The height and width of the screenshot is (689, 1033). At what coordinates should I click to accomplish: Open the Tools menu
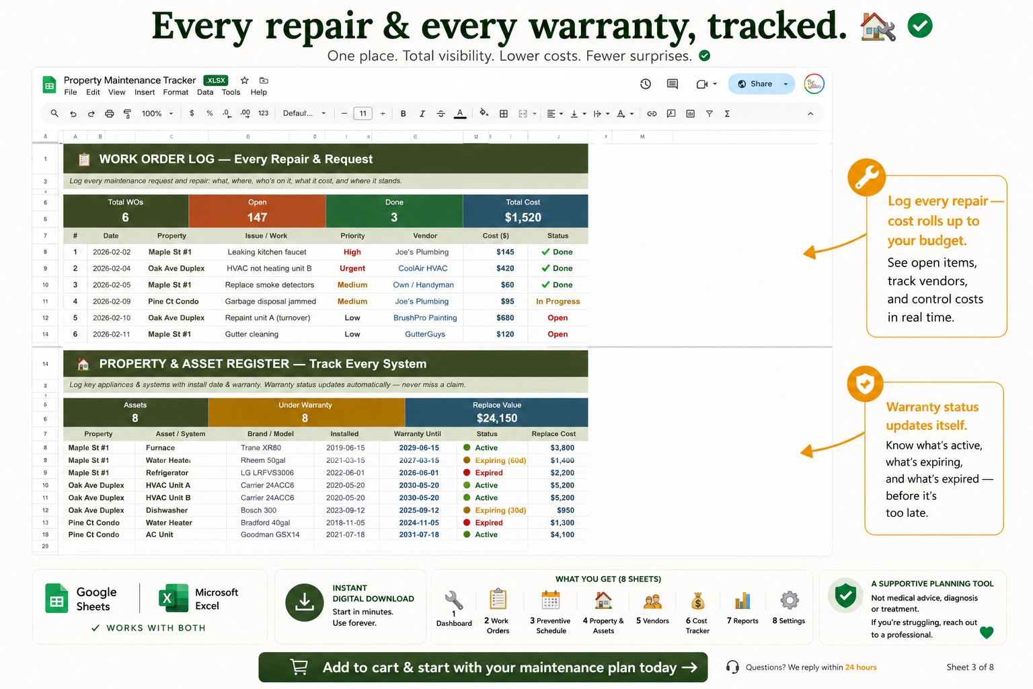pos(231,92)
